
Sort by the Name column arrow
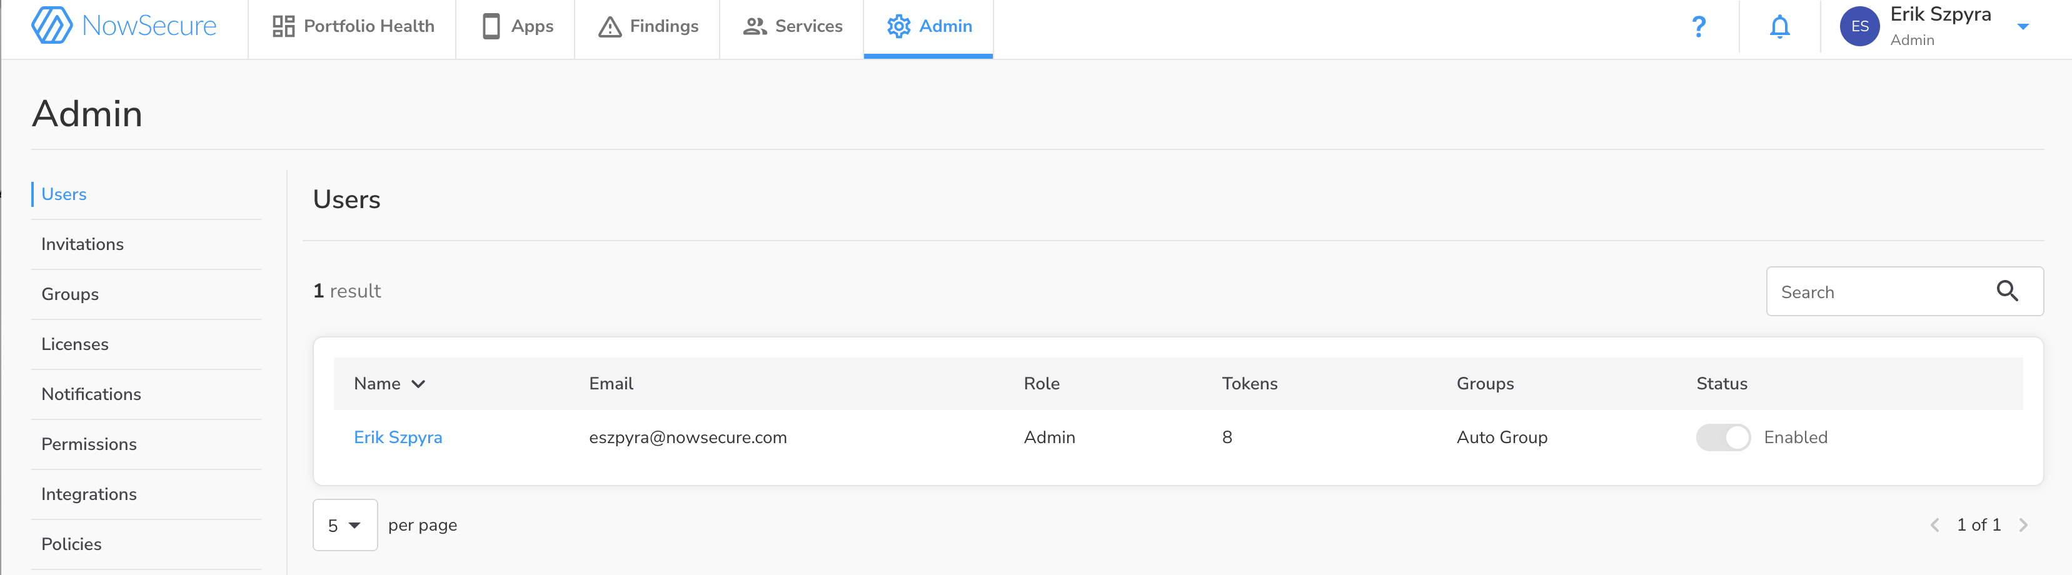coord(418,384)
